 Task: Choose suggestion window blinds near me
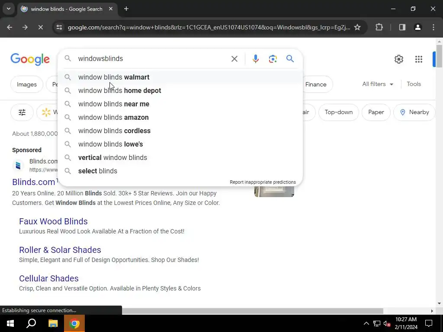180,104
